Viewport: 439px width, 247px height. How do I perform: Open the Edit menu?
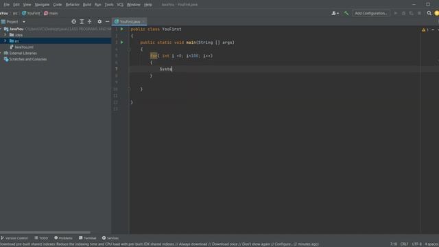pos(16,5)
